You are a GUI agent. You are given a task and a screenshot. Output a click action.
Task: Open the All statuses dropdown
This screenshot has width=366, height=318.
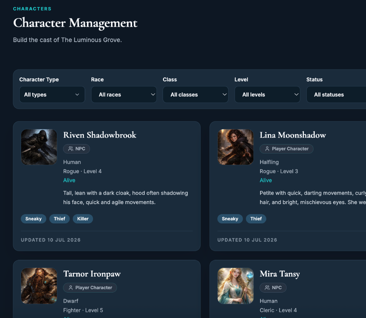(336, 95)
